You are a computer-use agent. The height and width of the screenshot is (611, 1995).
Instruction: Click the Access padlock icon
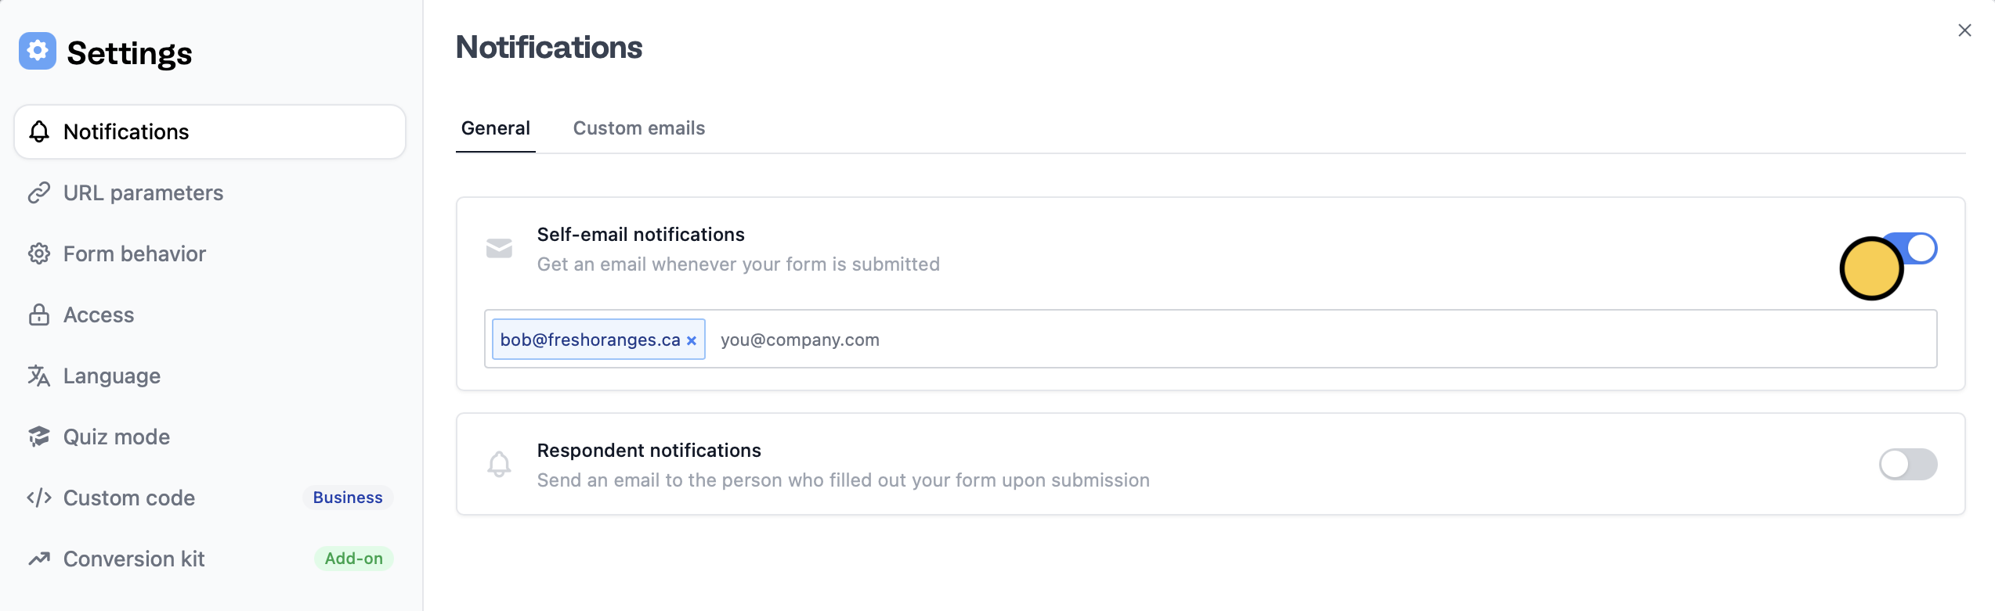click(x=39, y=314)
